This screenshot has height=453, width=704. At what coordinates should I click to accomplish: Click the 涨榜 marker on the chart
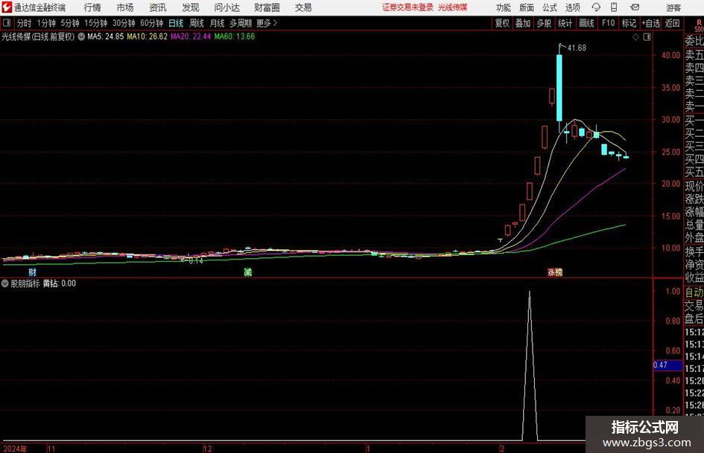tap(555, 272)
